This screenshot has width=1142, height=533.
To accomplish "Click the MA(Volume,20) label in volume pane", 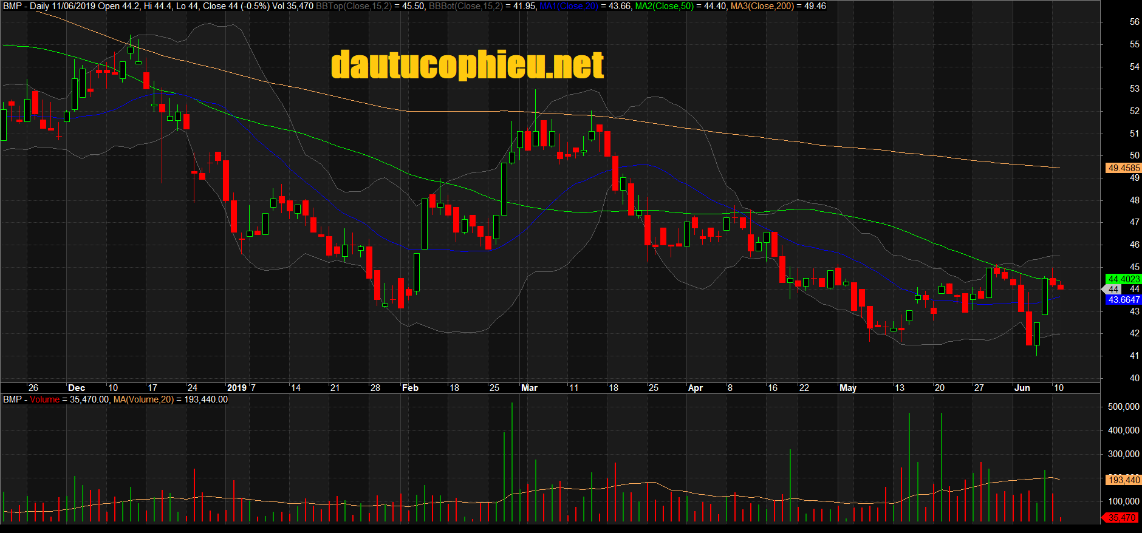I will click(143, 399).
